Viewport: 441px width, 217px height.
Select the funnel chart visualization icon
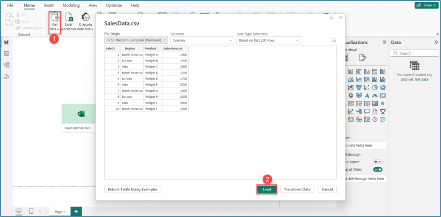(359, 87)
